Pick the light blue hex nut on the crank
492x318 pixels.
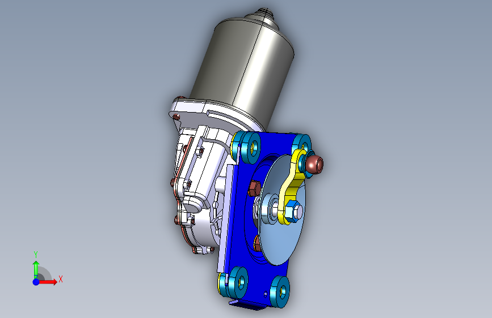[x=292, y=212]
